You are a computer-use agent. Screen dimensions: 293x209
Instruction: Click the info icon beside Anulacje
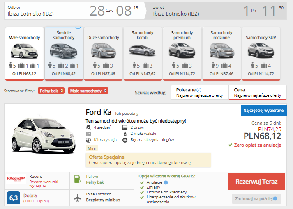[x=166, y=182]
